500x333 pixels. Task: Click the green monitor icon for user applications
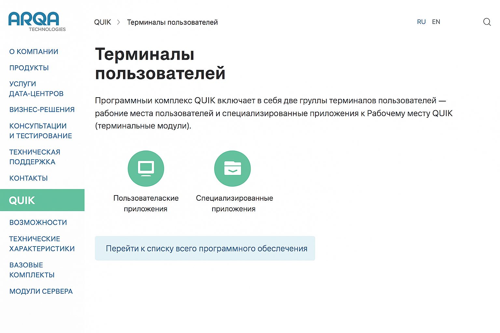pyautogui.click(x=146, y=168)
